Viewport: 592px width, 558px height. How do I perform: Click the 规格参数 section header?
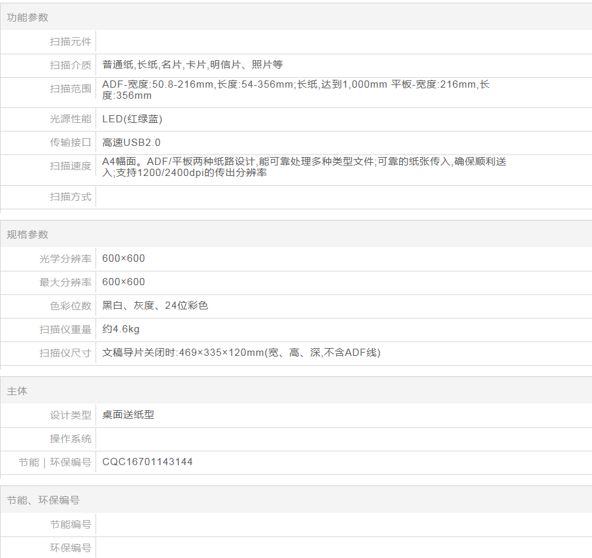coord(27,235)
